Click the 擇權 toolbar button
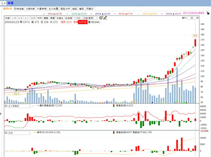 point(52,18)
